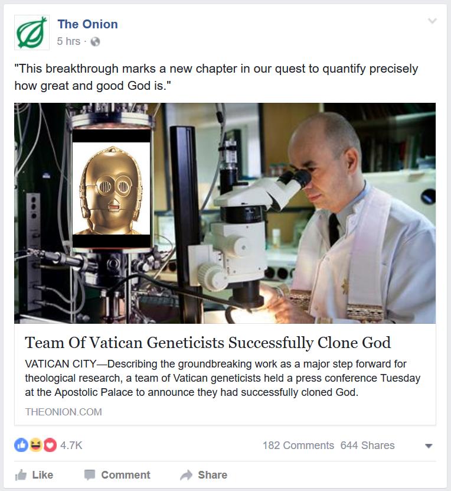Open the 5 hrs timestamp link
The width and height of the screenshot is (451, 491).
[x=68, y=41]
